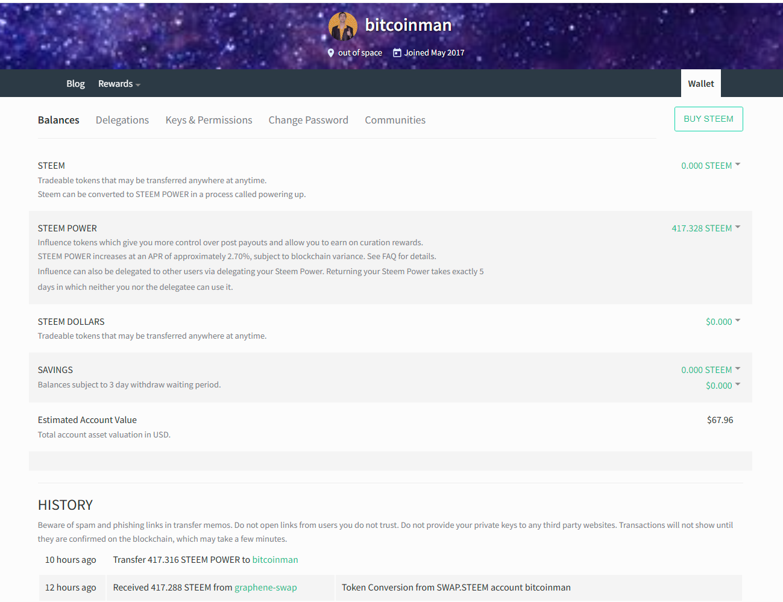Open the 417.328 STEEM power dropdown
The height and width of the screenshot is (602, 783).
point(706,228)
